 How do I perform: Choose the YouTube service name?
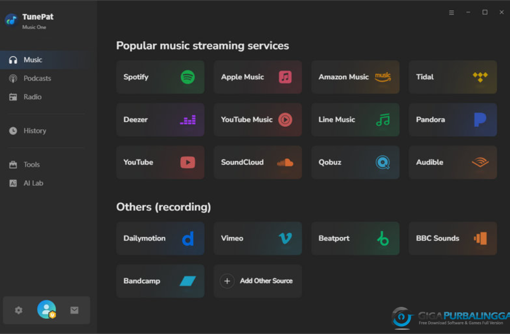[x=138, y=162]
